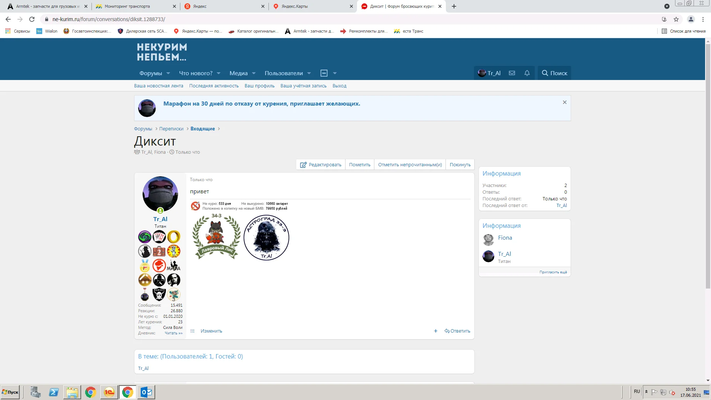711x400 pixels.
Task: Click Отметить непрочитанным(и) button
Action: pyautogui.click(x=410, y=165)
